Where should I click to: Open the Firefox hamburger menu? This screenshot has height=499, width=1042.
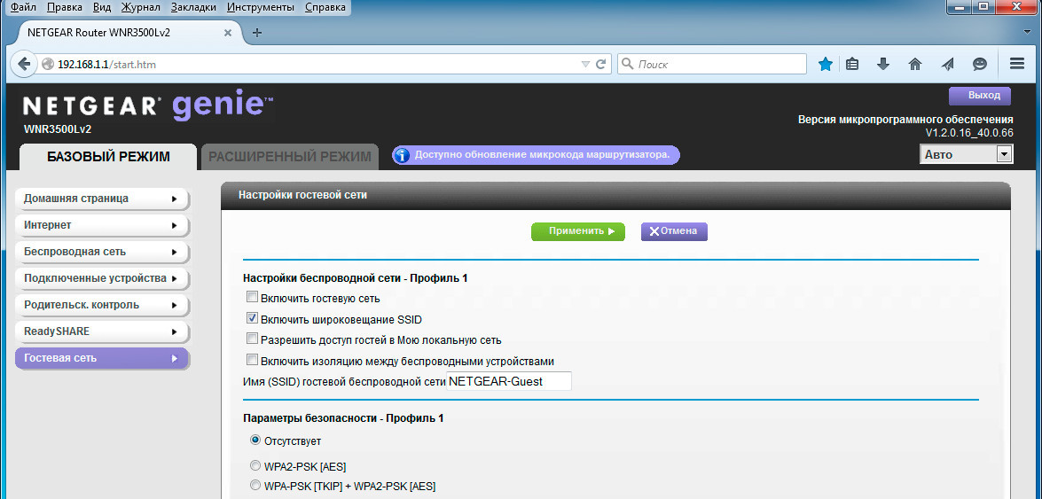pyautogui.click(x=1017, y=64)
